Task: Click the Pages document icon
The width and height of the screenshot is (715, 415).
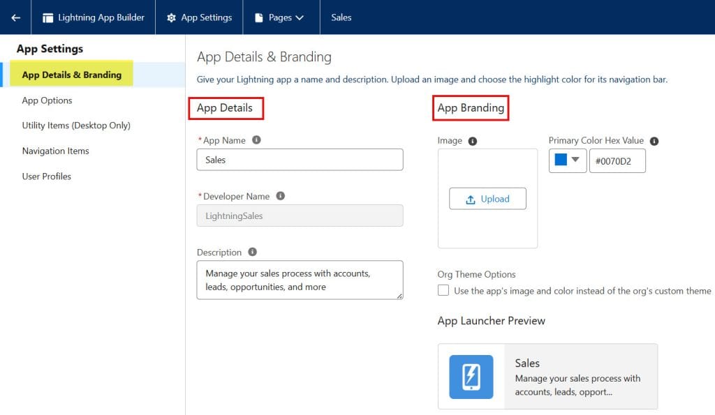Action: (258, 17)
